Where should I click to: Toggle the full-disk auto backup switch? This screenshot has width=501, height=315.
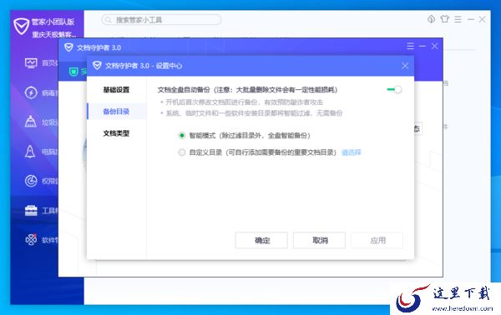coord(394,90)
